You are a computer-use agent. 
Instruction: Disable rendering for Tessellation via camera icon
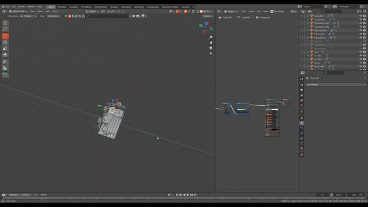365,20
